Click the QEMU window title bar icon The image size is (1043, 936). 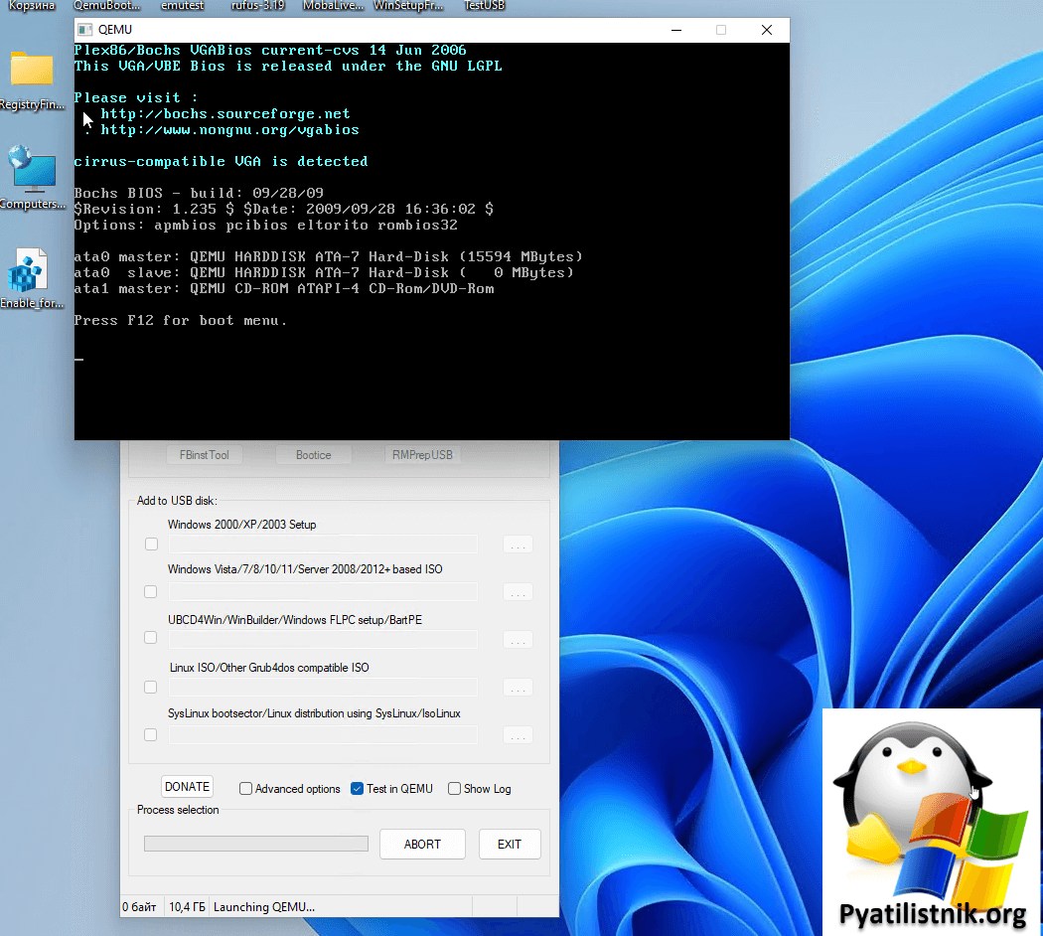point(85,30)
